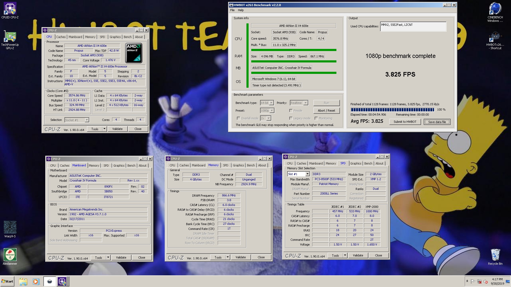The height and width of the screenshot is (287, 511).
Task: Click the Action Center flag tray icon
Action: click(x=473, y=281)
